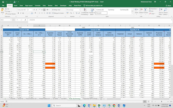Screen dimensions: 173x108
Task: Click the Delete cells icon
Action: [141, 10]
